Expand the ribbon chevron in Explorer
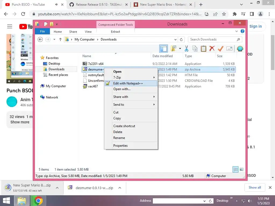275x206 pixels. coord(236,31)
